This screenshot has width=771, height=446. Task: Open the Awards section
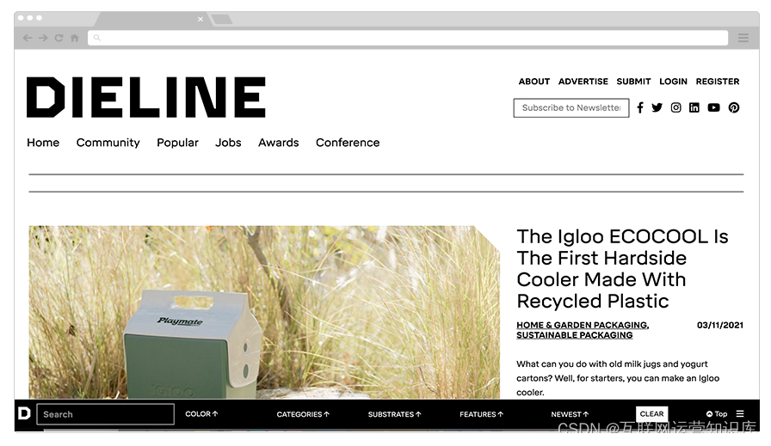(x=279, y=143)
